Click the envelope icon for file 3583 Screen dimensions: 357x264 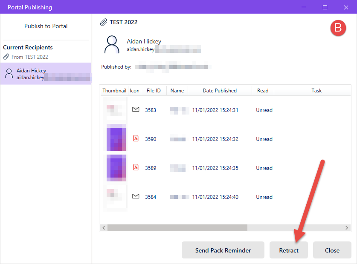point(136,109)
